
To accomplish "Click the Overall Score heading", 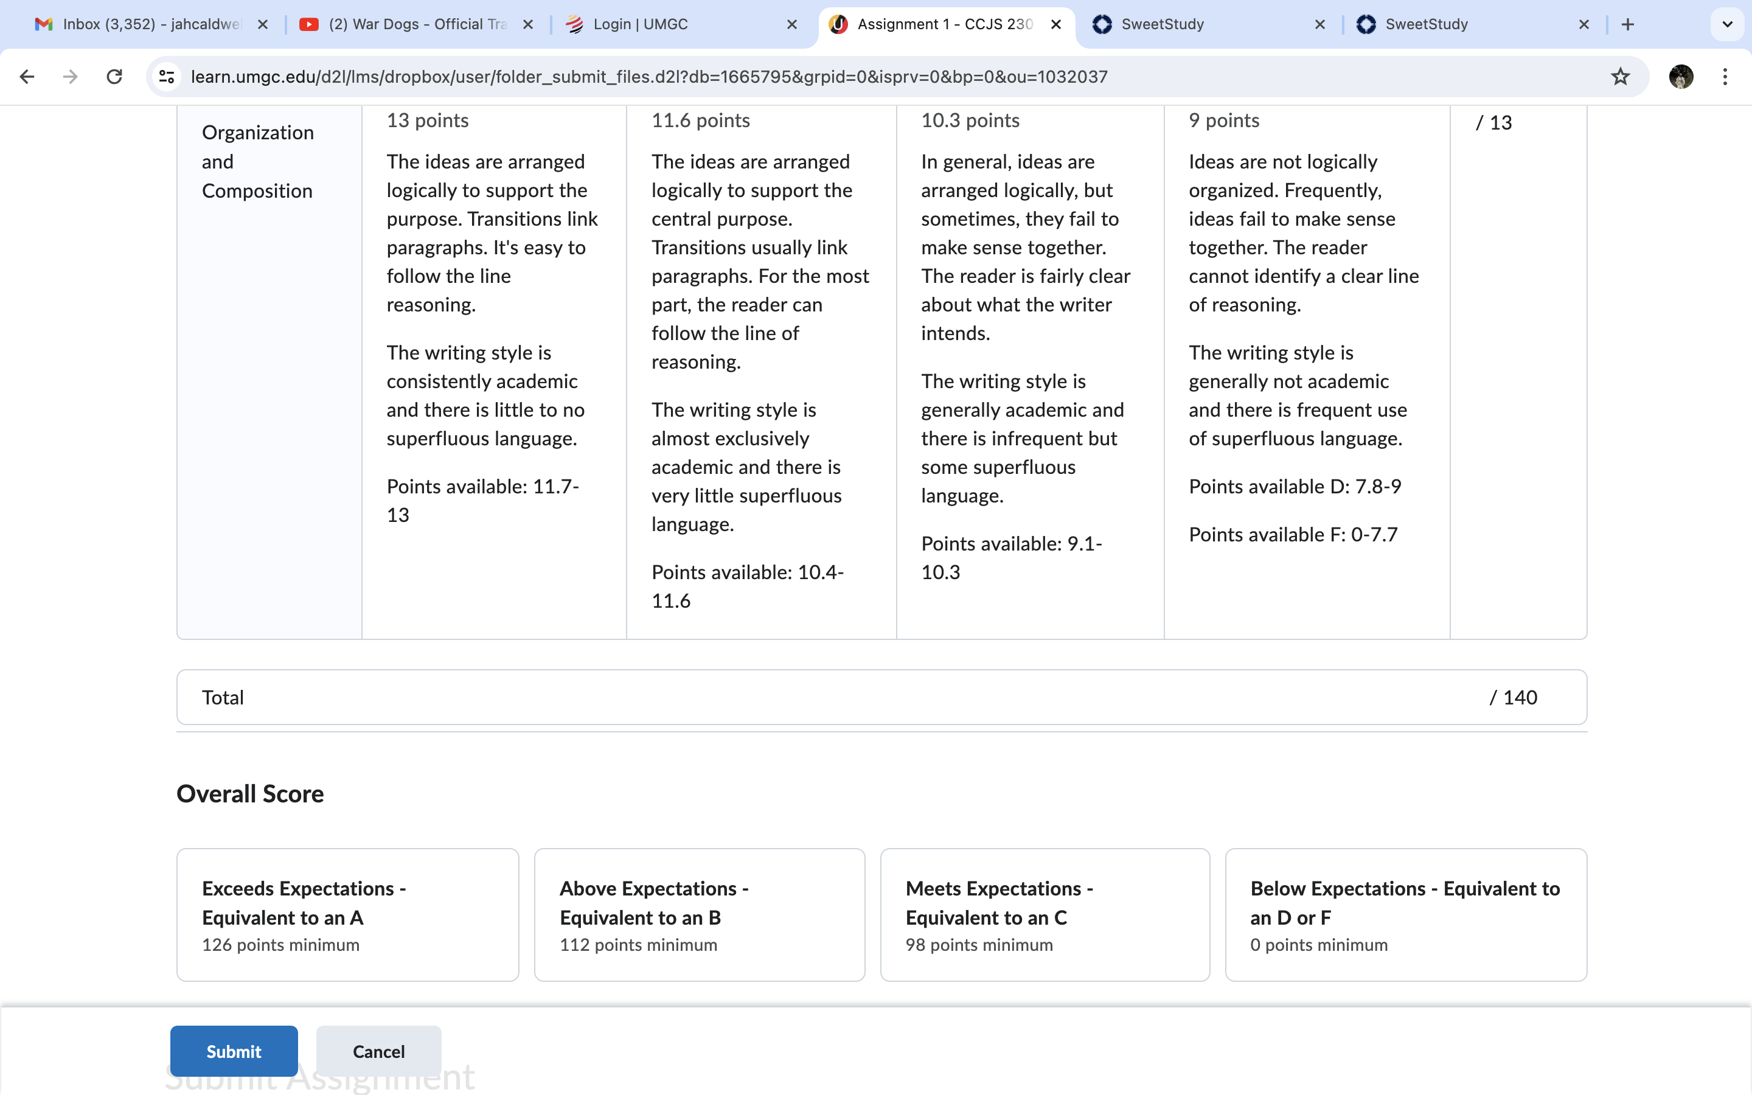I will (x=250, y=794).
